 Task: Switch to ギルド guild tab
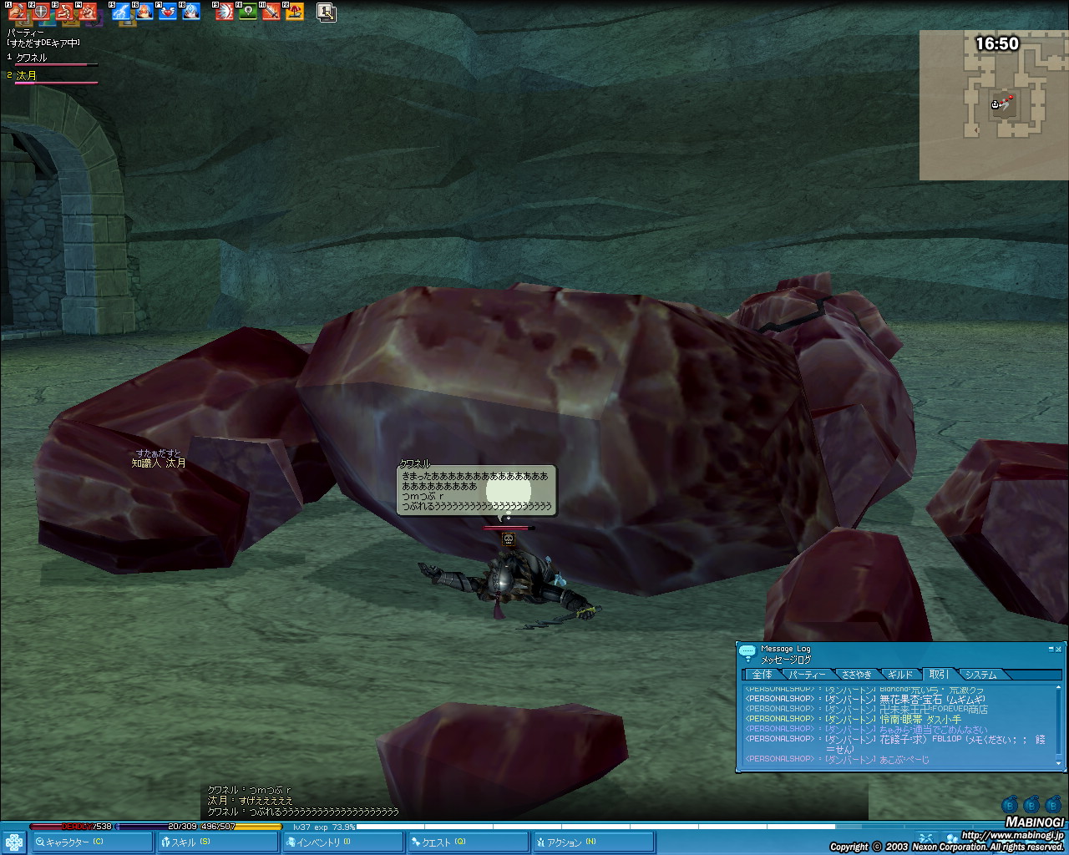[x=899, y=675]
